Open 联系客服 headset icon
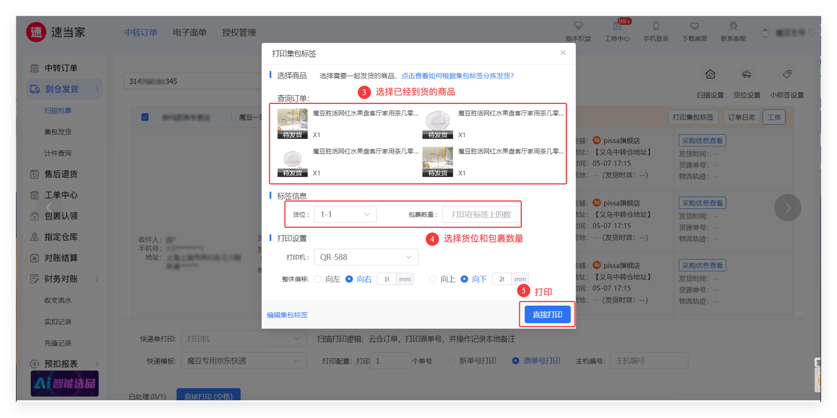 coord(733,26)
